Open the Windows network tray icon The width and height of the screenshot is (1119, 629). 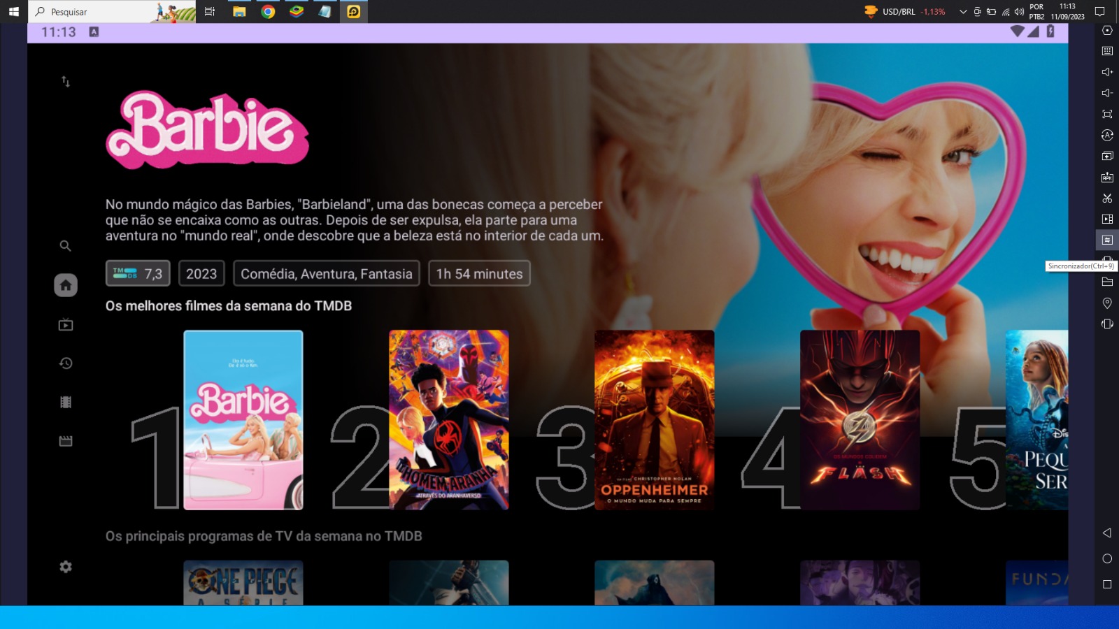click(1006, 12)
